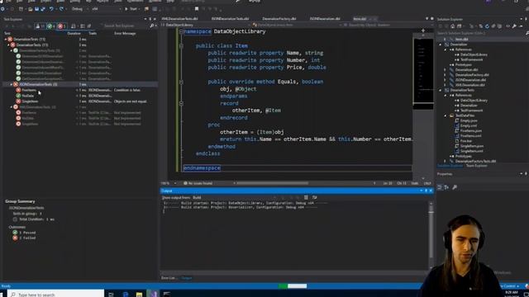Viewport: 529px width, 297px height.
Task: Collapse the Deserializer project in Solution Explorer
Action: pyautogui.click(x=441, y=45)
